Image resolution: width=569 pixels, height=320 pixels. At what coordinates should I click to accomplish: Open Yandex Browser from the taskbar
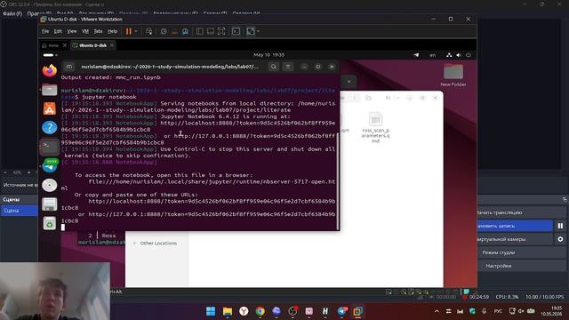[244, 311]
